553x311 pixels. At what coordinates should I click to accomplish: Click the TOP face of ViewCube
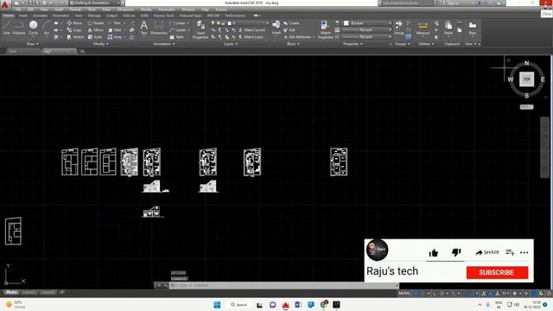526,79
